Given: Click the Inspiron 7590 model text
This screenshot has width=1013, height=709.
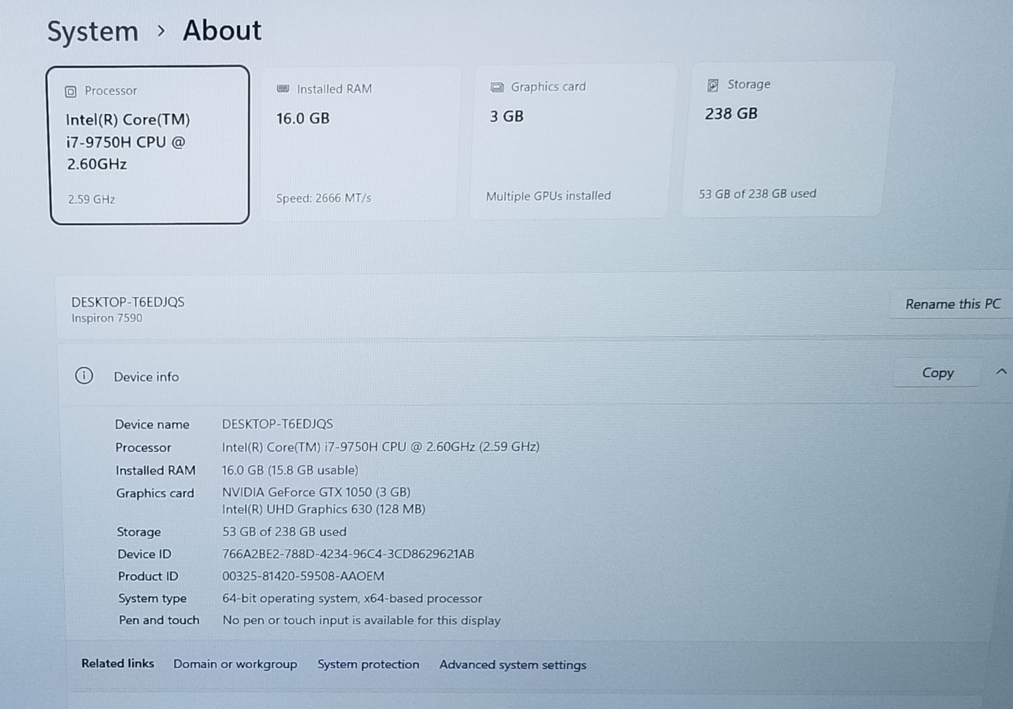Looking at the screenshot, I should click(x=107, y=318).
